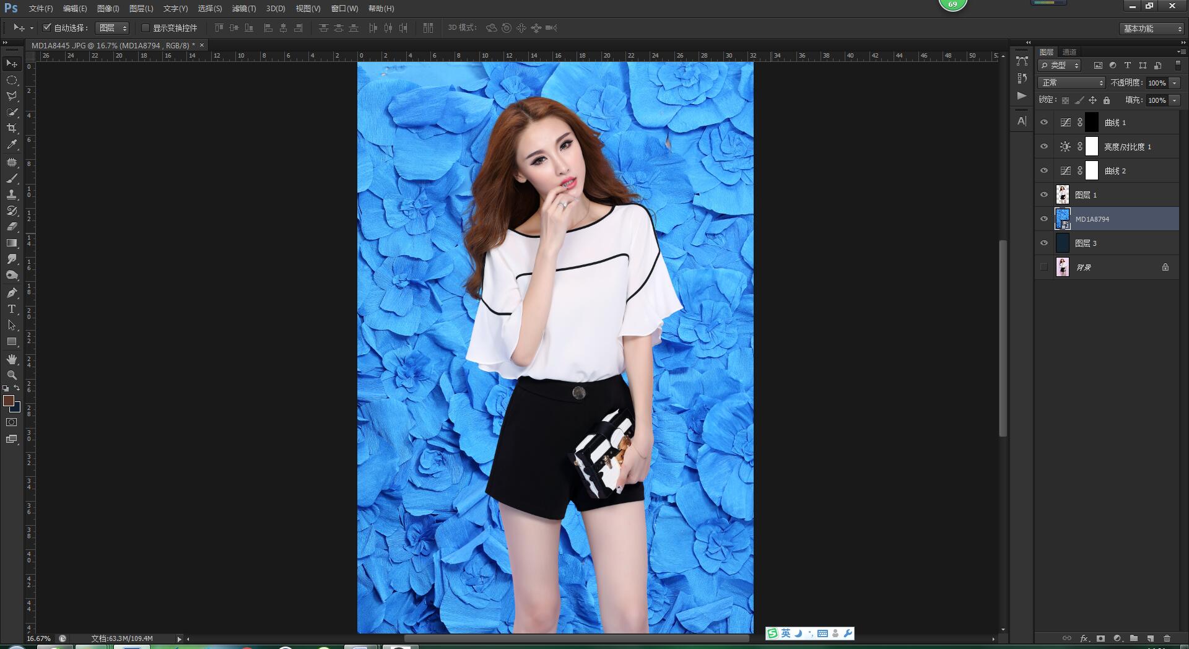Show the 背景 layer
1189x649 pixels.
1044,268
